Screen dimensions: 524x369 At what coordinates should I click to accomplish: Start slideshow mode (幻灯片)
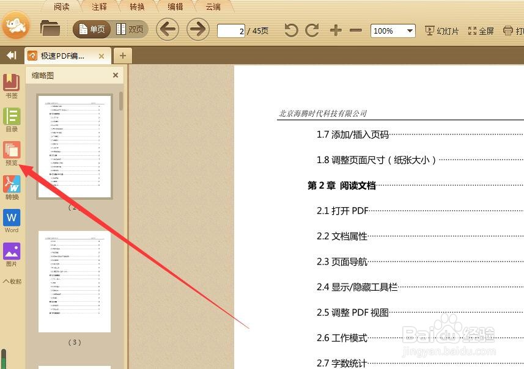tap(442, 31)
